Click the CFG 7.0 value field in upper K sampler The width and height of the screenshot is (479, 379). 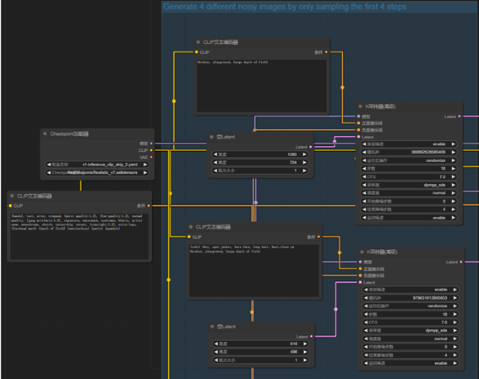409,176
